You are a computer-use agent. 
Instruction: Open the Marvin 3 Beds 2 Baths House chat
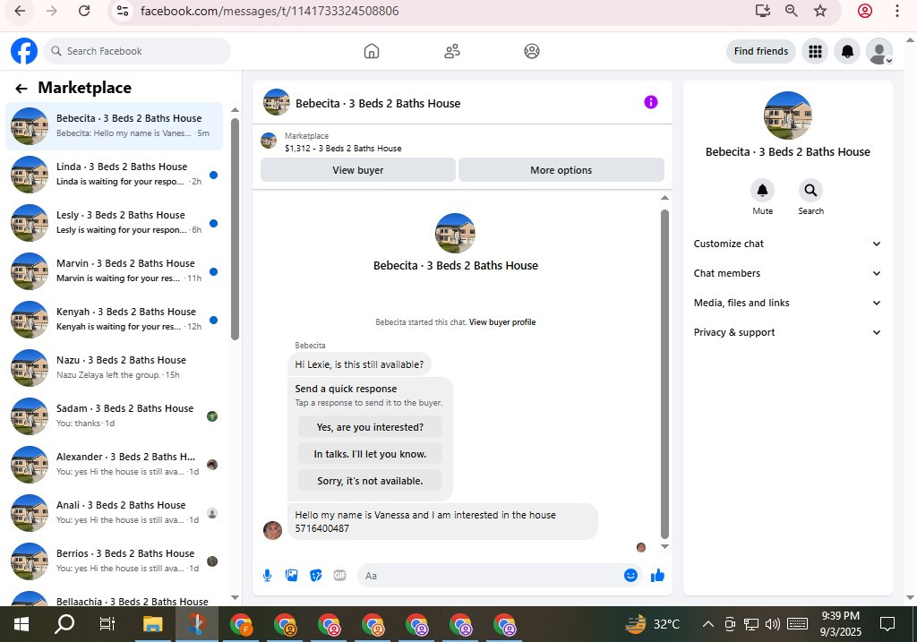click(x=114, y=271)
